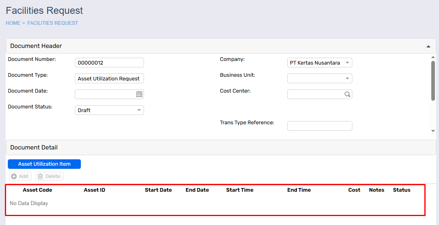The width and height of the screenshot is (439, 225).
Task: Focus the Trans Type Reference field
Action: pyautogui.click(x=319, y=126)
